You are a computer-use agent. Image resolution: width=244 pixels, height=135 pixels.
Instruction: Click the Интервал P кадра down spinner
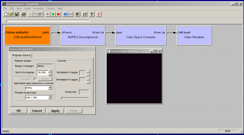[88, 82]
